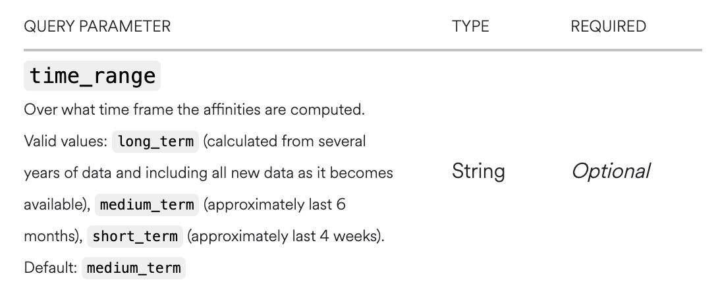The width and height of the screenshot is (718, 286).
Task: Click the "Valid values:" label
Action: (x=65, y=141)
